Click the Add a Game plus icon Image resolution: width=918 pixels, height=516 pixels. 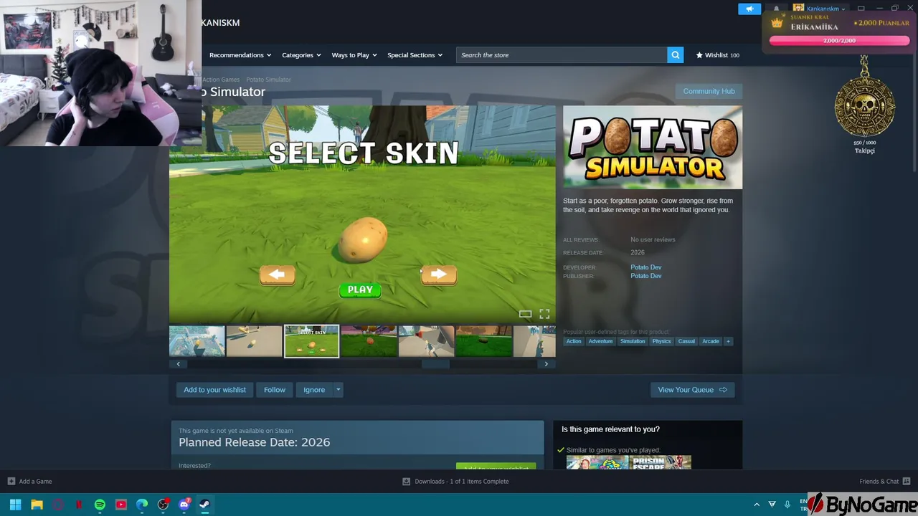coord(11,482)
